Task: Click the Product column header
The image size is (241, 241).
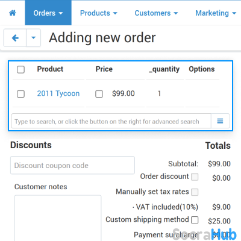Action: pos(50,69)
